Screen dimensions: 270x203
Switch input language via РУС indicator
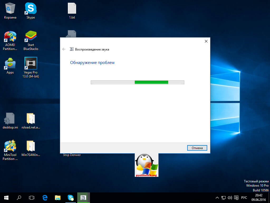pos(244,197)
